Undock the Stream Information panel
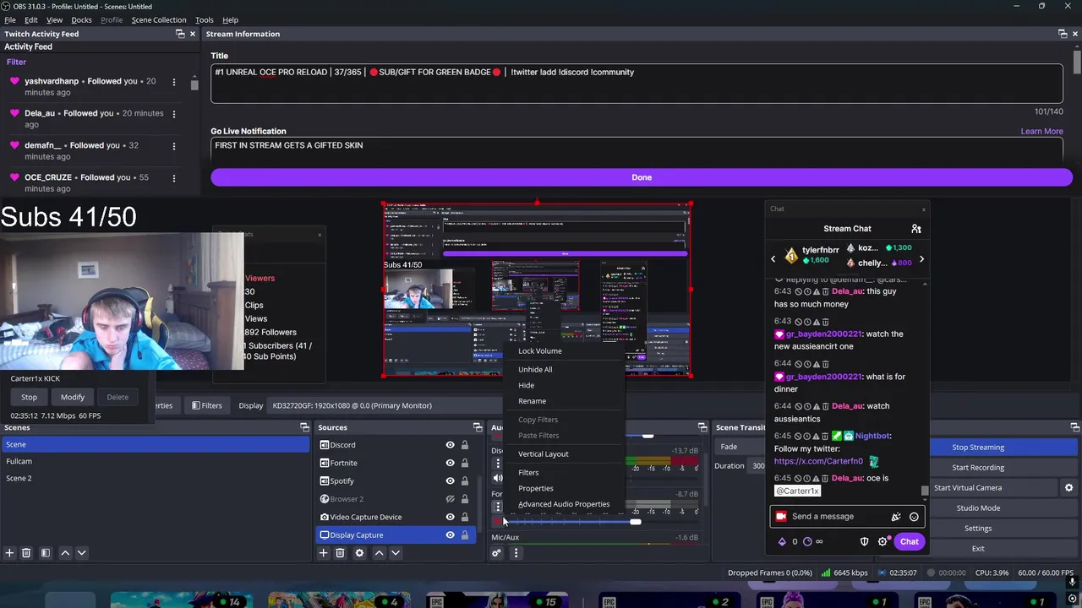The image size is (1082, 608). point(1063,34)
